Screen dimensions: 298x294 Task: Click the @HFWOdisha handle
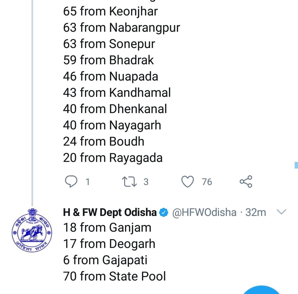click(204, 212)
